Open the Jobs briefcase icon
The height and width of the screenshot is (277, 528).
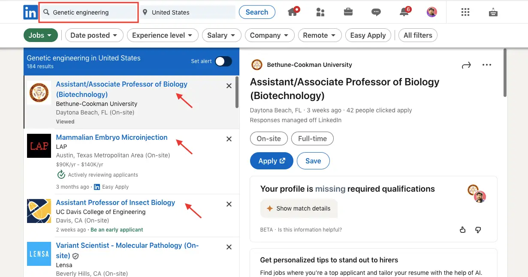[348, 12]
